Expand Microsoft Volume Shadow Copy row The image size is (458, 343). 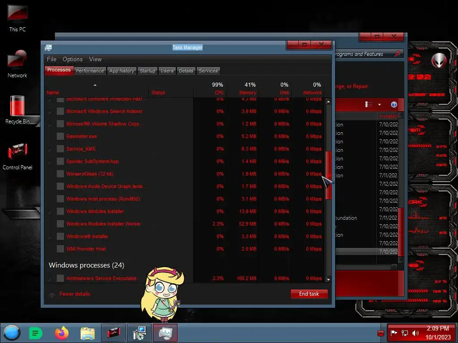(x=50, y=124)
